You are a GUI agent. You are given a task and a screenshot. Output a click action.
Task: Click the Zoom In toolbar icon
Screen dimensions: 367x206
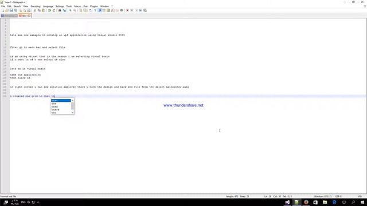pos(70,10)
